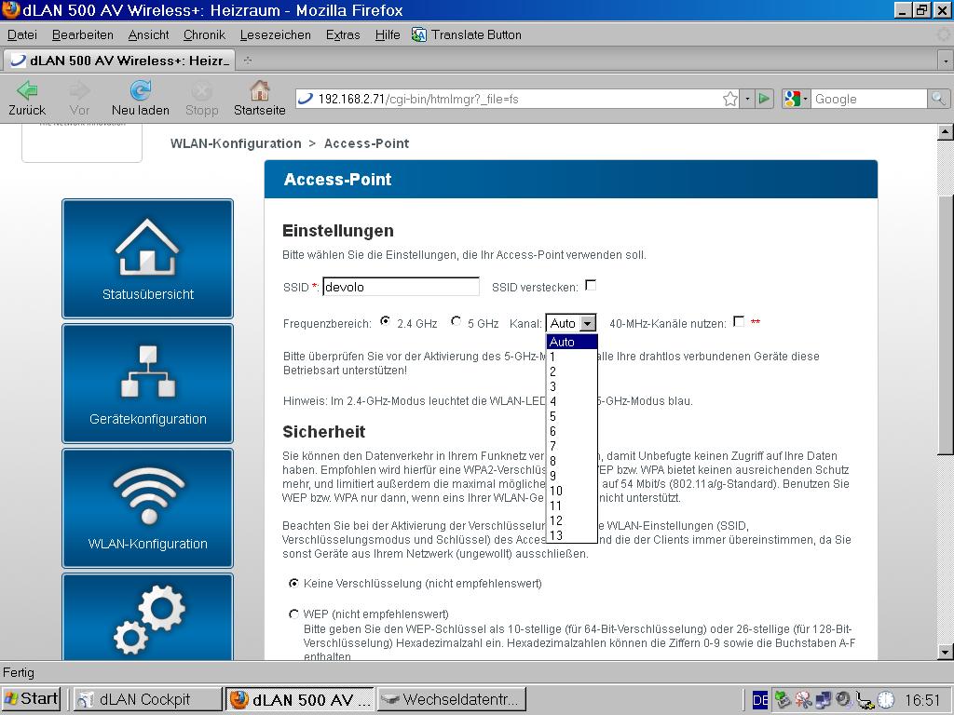Choose channel 7 in the Kanal list

(x=572, y=446)
